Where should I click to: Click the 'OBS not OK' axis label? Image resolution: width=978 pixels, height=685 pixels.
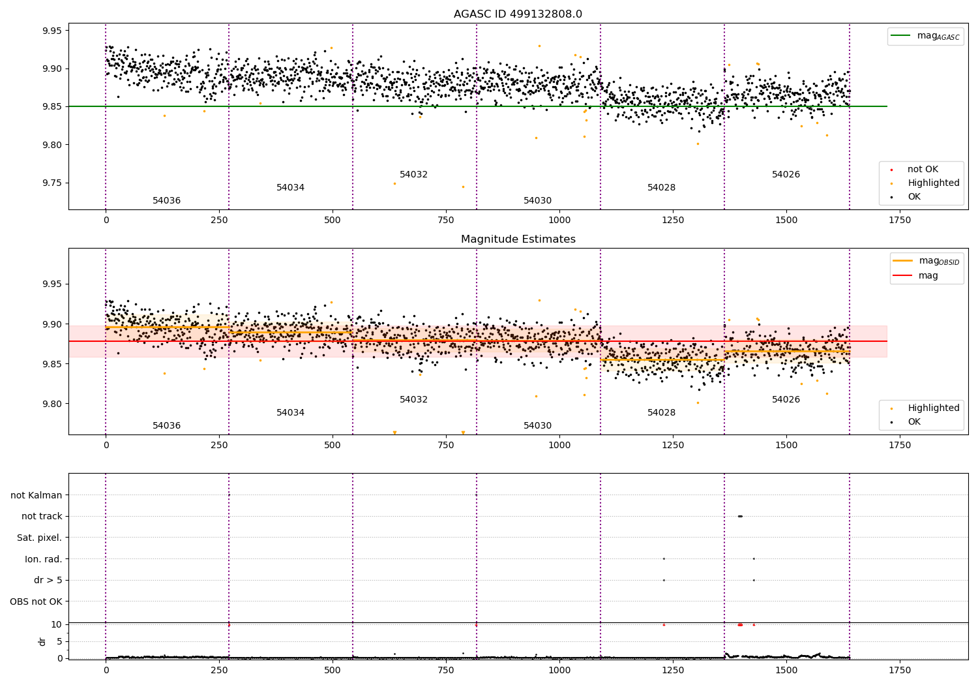[x=37, y=601]
